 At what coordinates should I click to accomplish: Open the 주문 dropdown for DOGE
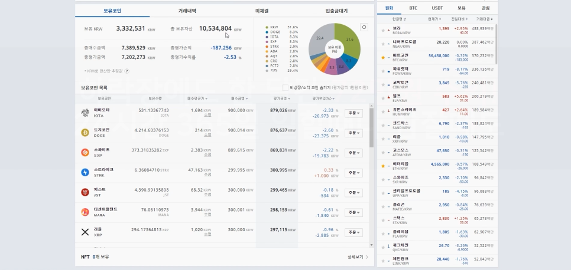click(x=353, y=133)
